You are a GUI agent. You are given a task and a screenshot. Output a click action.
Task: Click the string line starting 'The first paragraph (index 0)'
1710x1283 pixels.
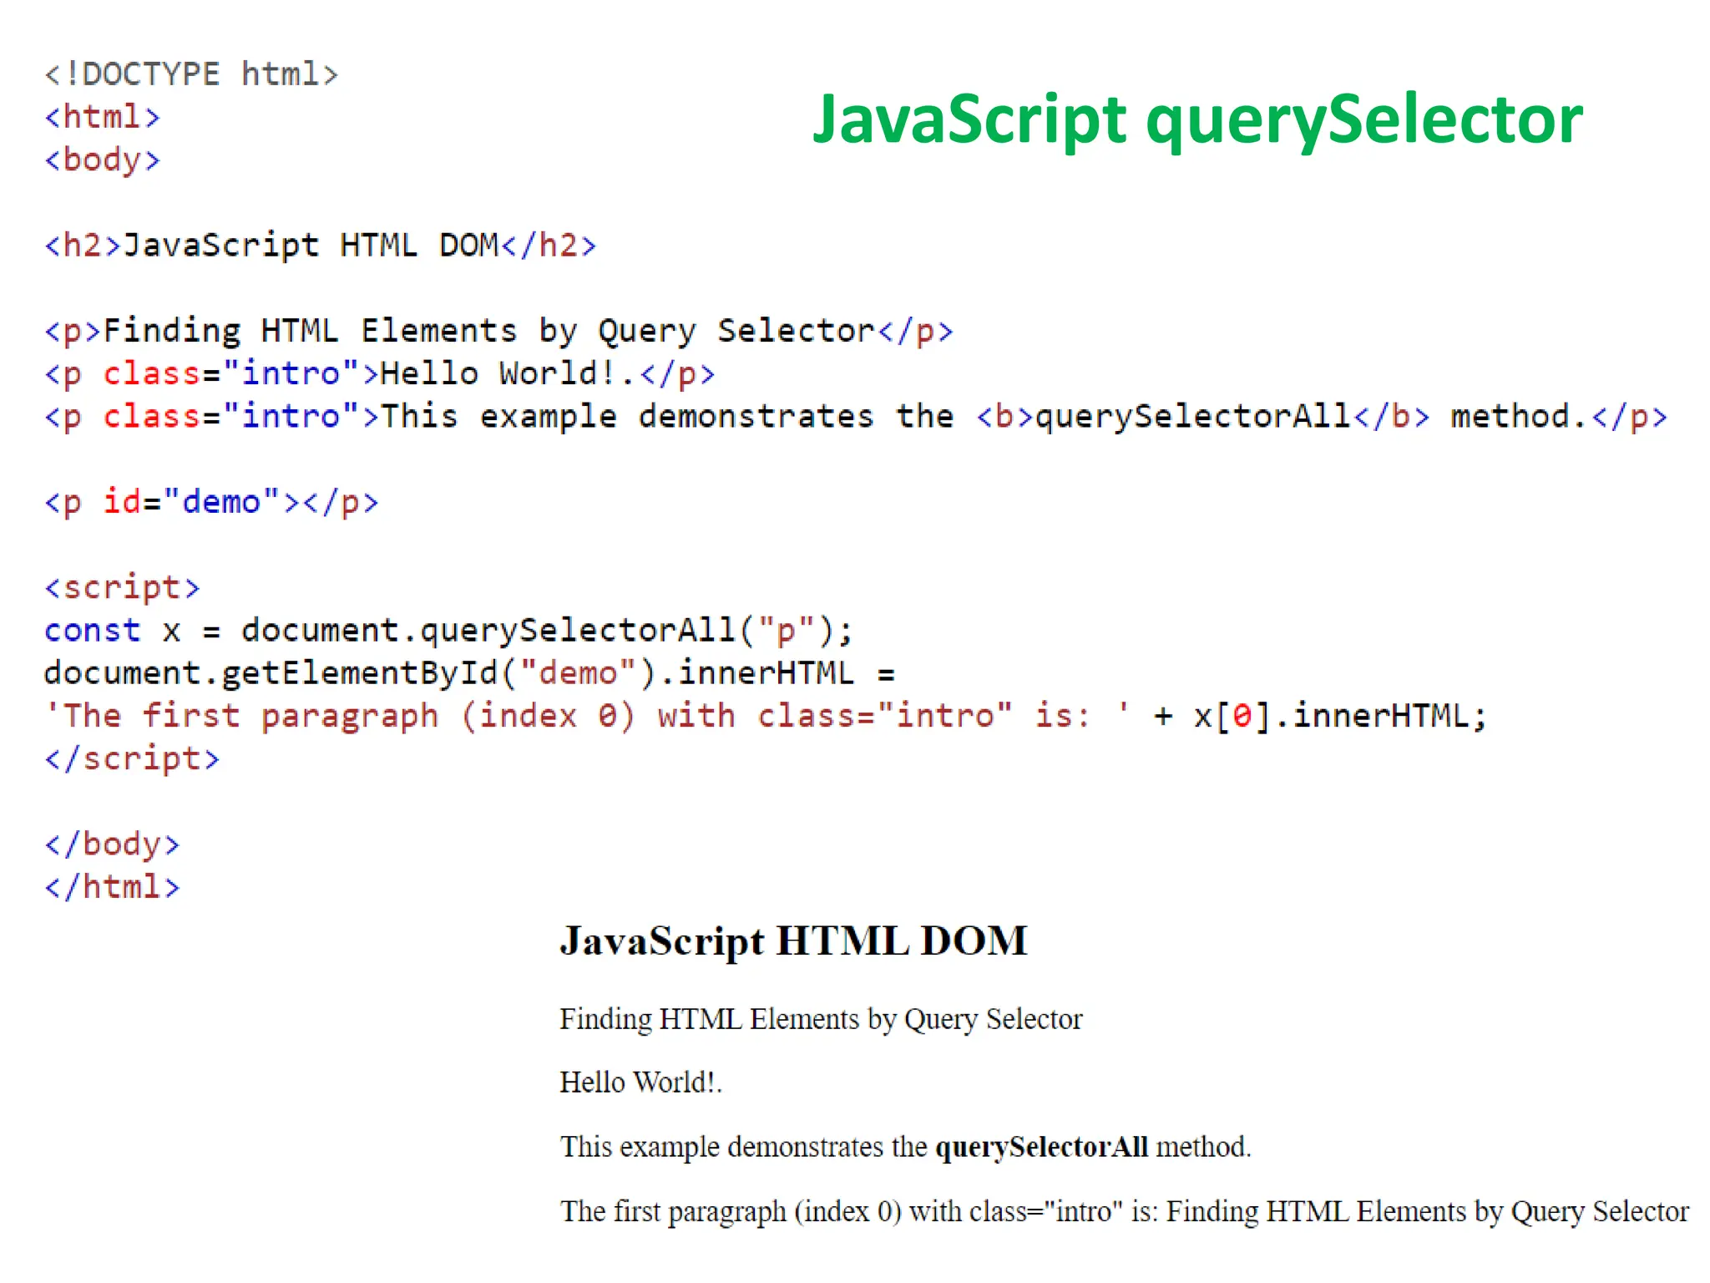766,717
